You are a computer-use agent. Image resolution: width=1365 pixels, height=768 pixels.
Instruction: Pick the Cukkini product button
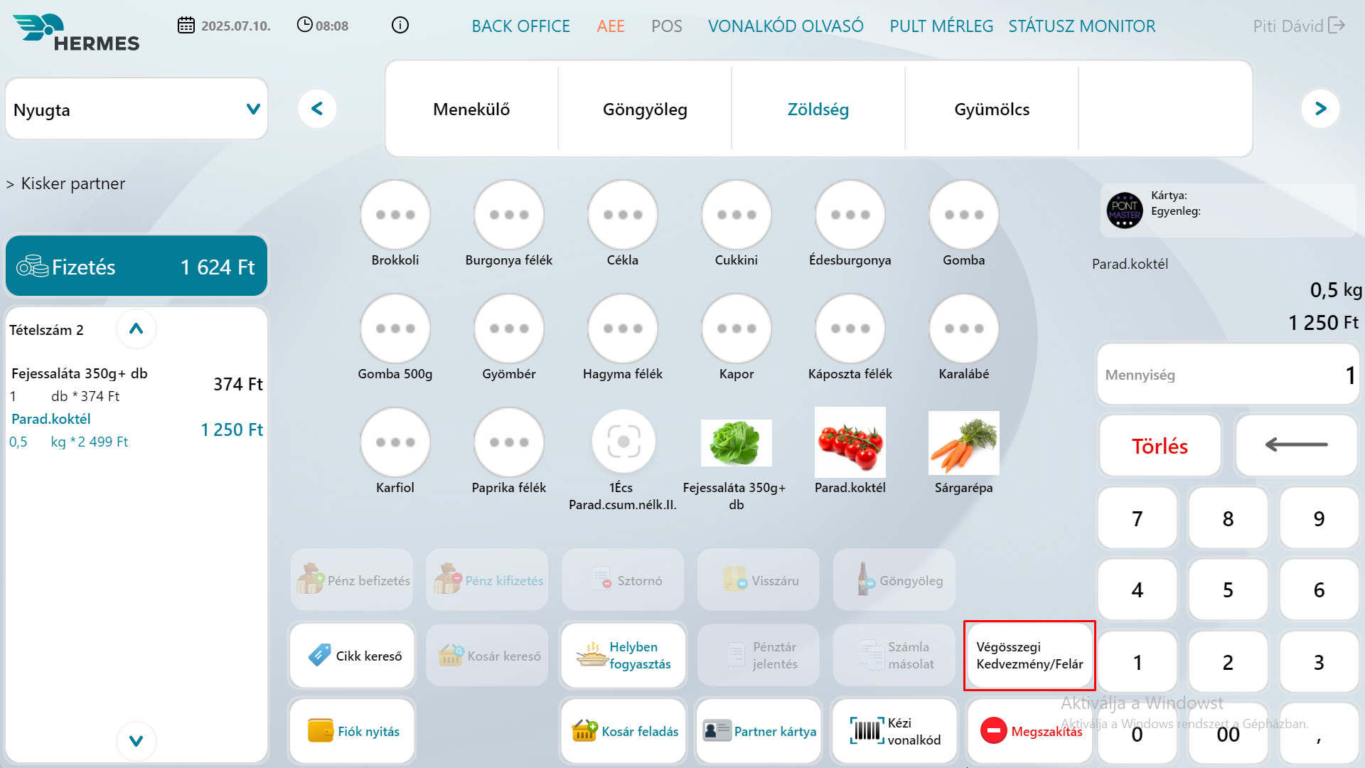737,215
